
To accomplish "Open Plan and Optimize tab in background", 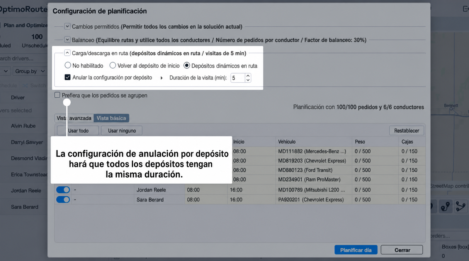I will point(25,25).
